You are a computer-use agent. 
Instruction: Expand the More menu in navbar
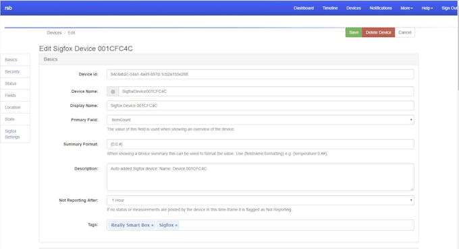pyautogui.click(x=406, y=8)
